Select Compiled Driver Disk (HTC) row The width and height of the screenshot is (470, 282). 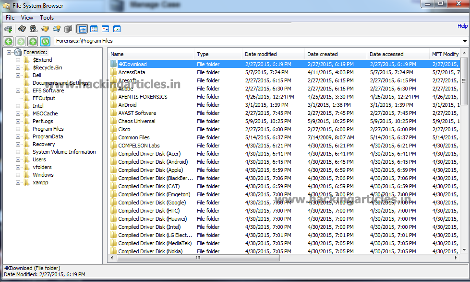[x=284, y=211]
